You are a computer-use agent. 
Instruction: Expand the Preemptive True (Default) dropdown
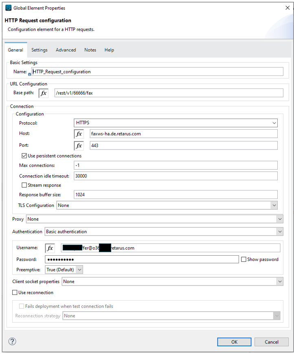(x=64, y=270)
